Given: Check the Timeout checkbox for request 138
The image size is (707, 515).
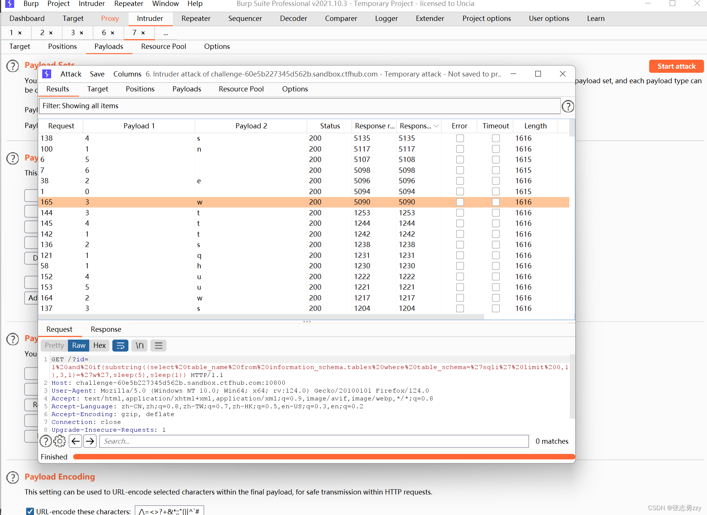Looking at the screenshot, I should 496,138.
